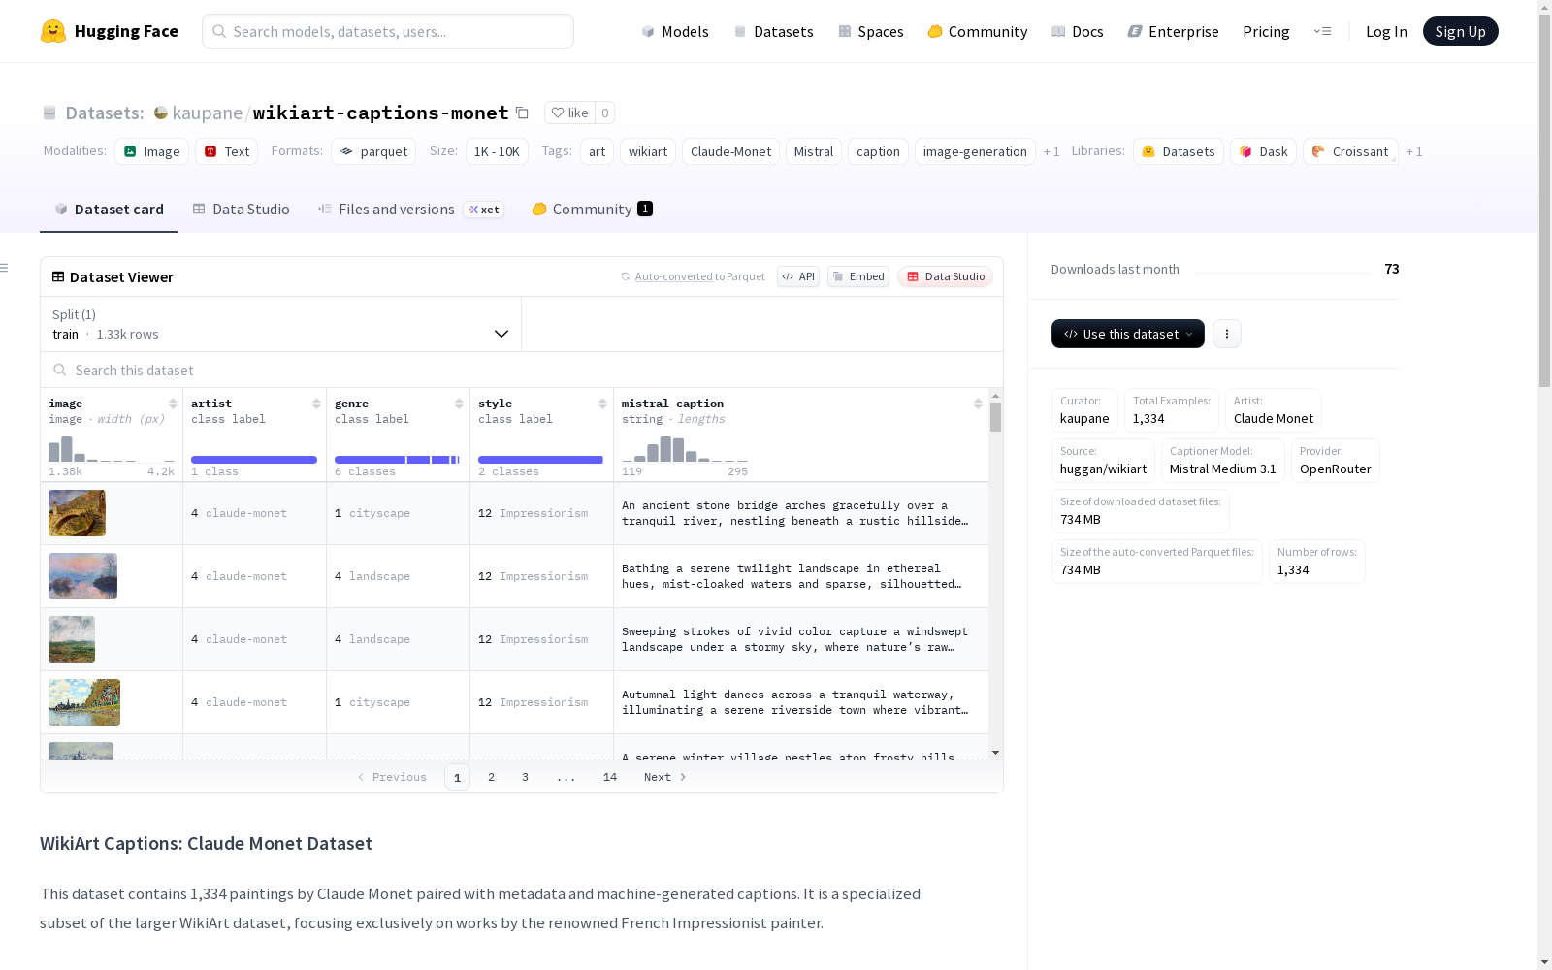This screenshot has height=970, width=1552.
Task: Click the kaupane user avatar icon
Action: click(161, 113)
